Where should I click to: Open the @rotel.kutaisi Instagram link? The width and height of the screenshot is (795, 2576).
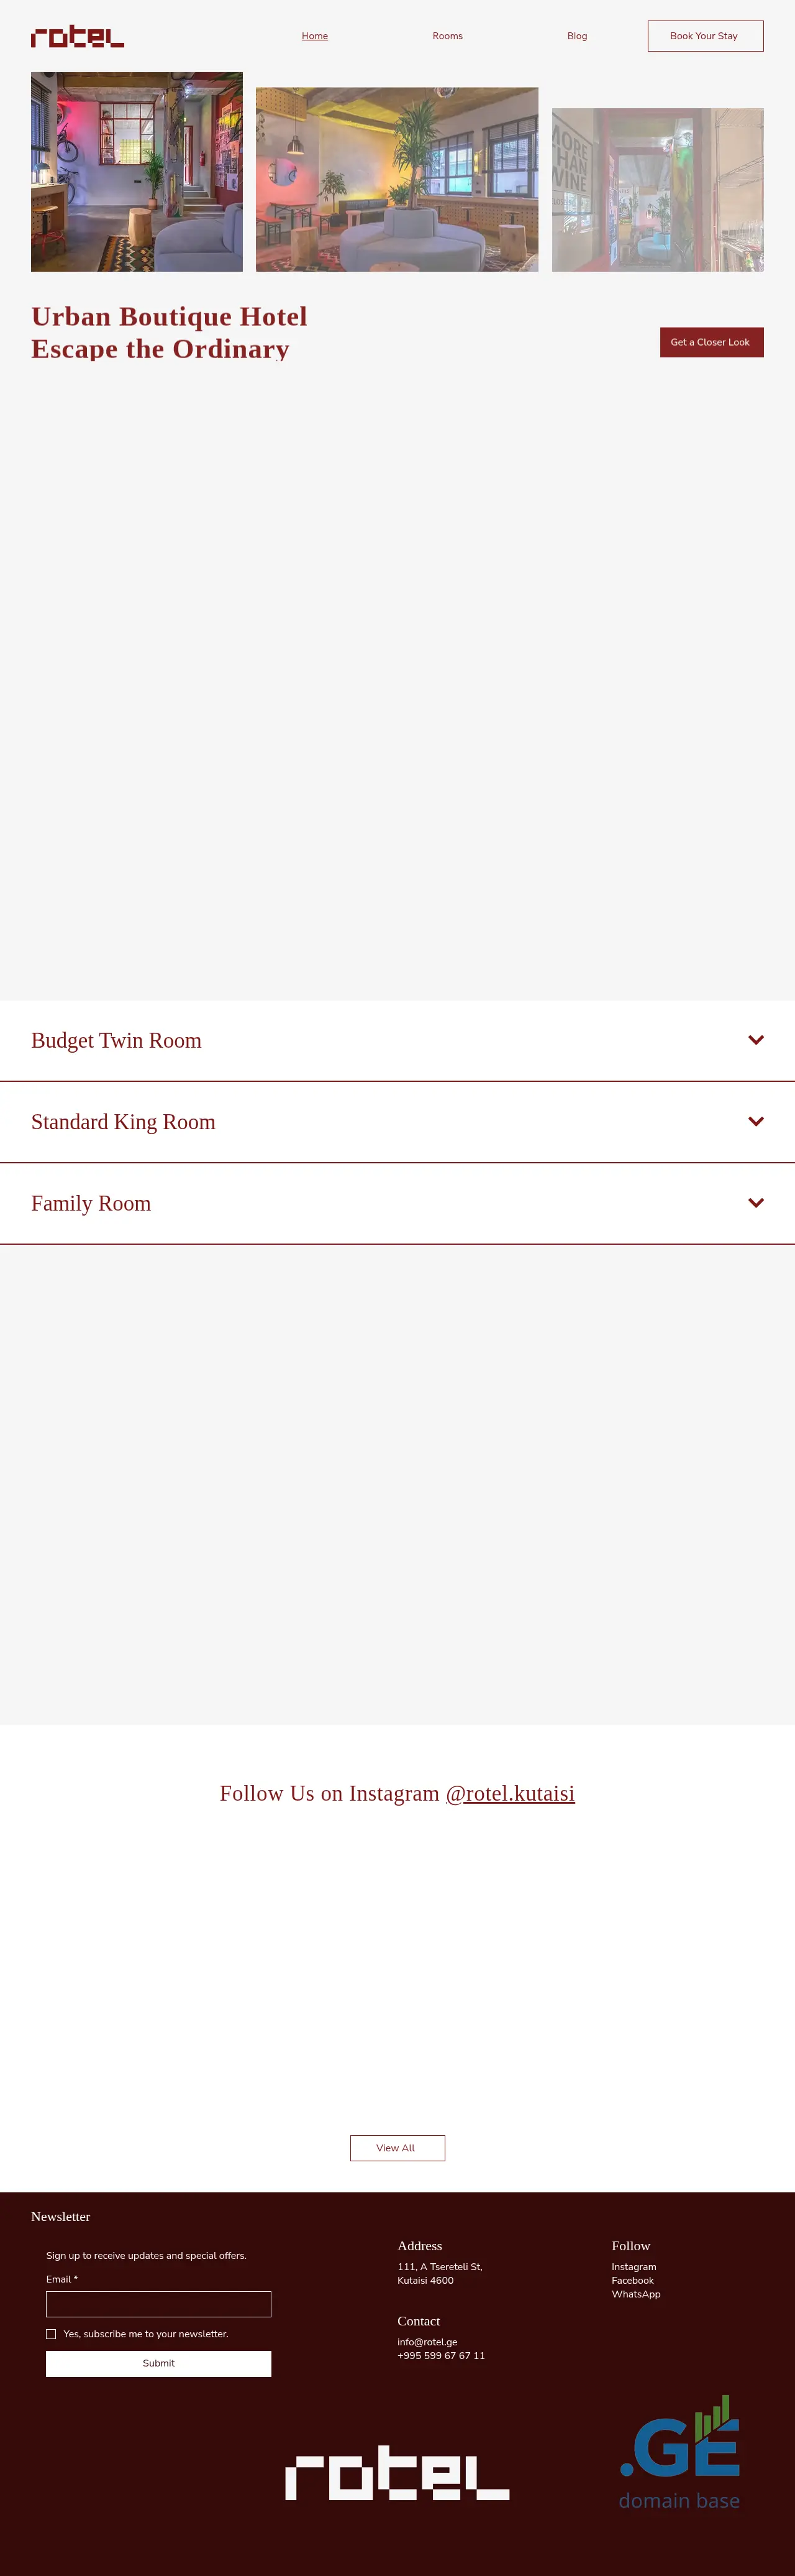[509, 1794]
